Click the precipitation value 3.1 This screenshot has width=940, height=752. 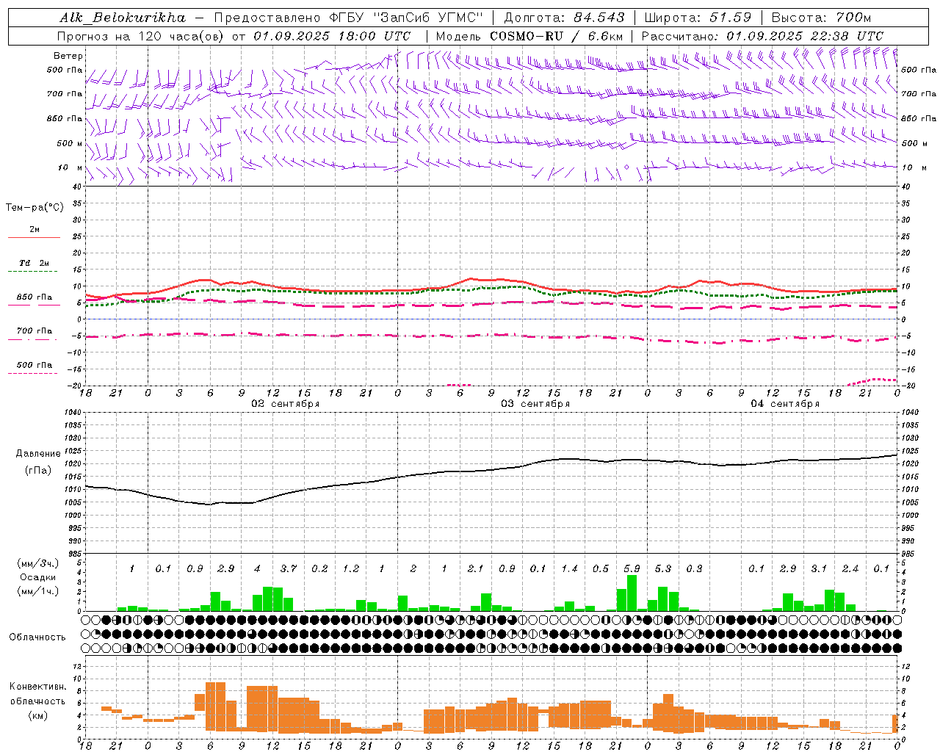820,569
